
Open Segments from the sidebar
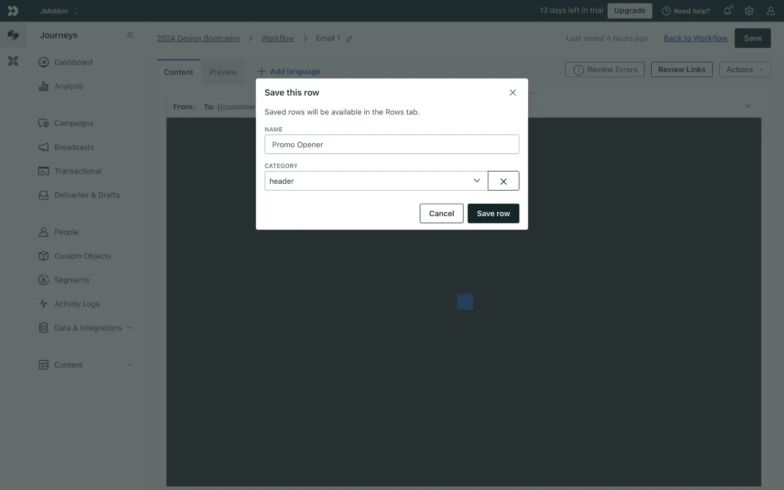[x=72, y=280]
